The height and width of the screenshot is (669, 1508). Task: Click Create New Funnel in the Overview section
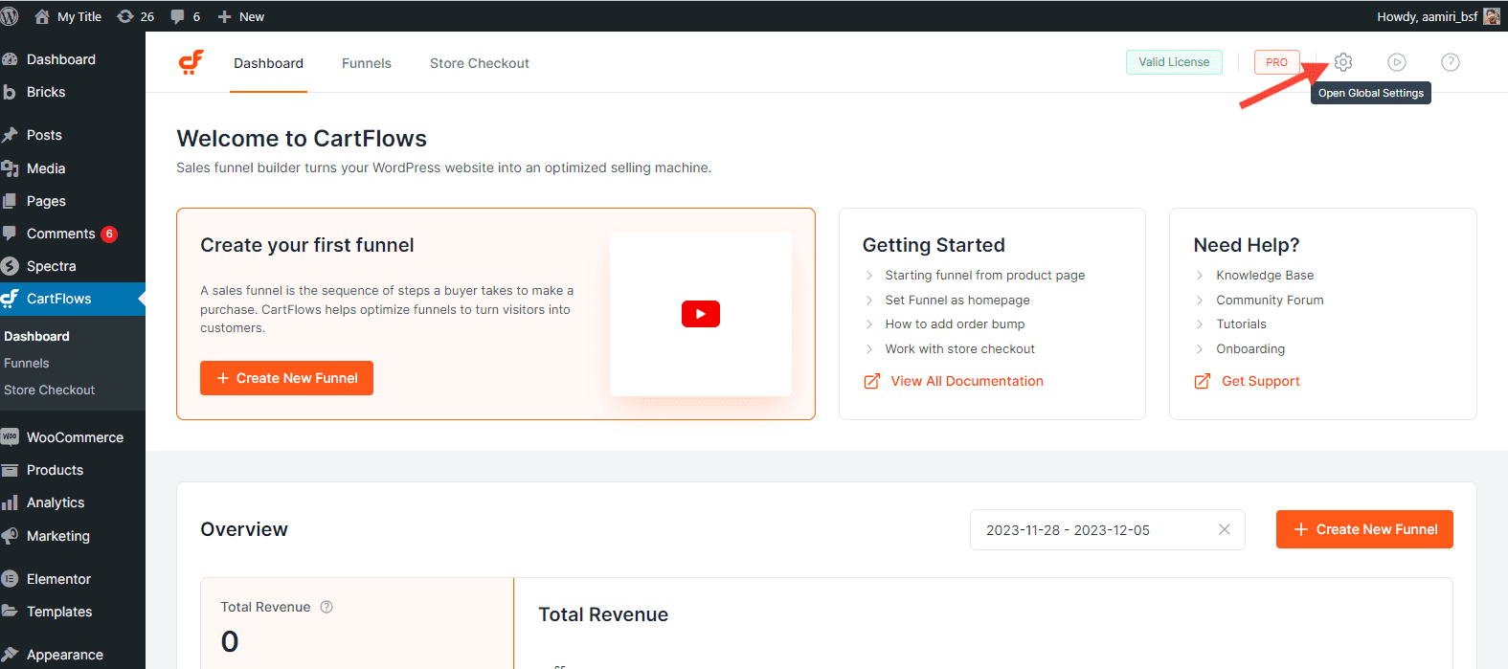point(1363,529)
